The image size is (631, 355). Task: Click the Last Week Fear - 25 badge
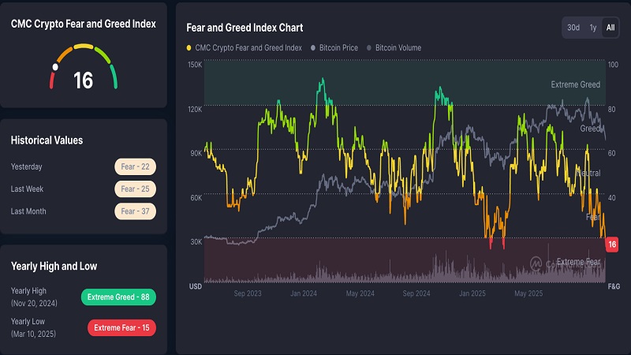coord(136,189)
